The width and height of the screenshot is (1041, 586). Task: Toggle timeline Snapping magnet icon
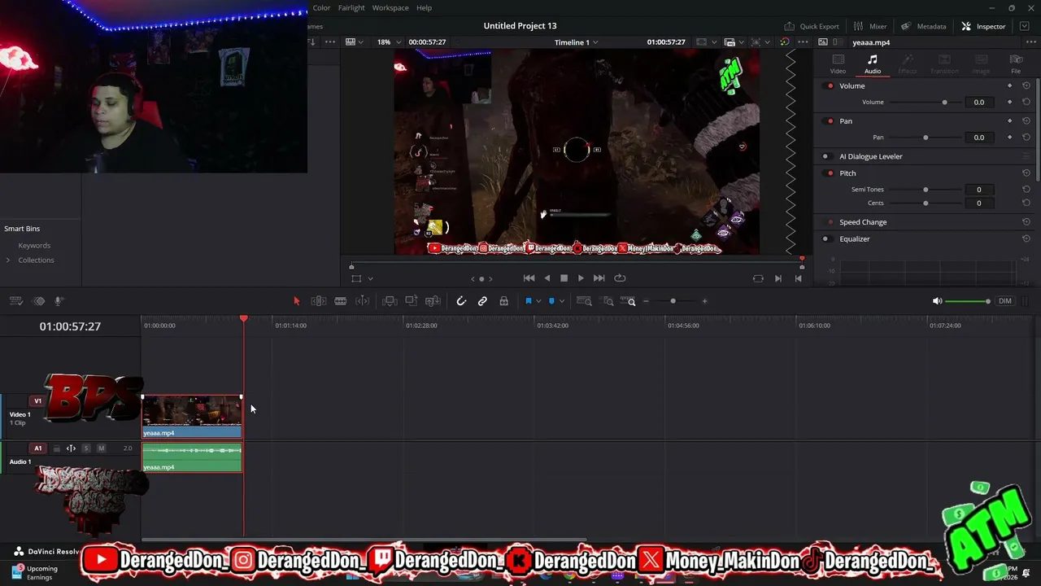click(x=461, y=301)
